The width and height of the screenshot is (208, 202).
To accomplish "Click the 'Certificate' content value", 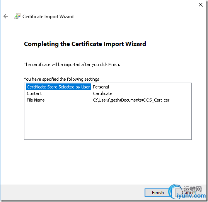I will 102,93.
